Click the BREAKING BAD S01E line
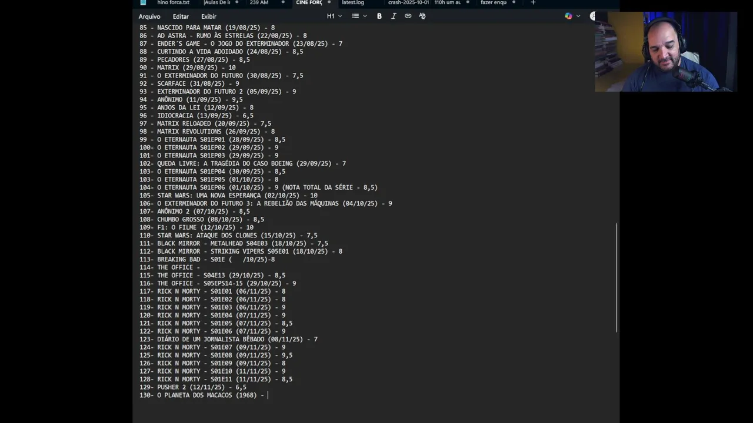Screen dimensions: 753x423 click(207, 260)
